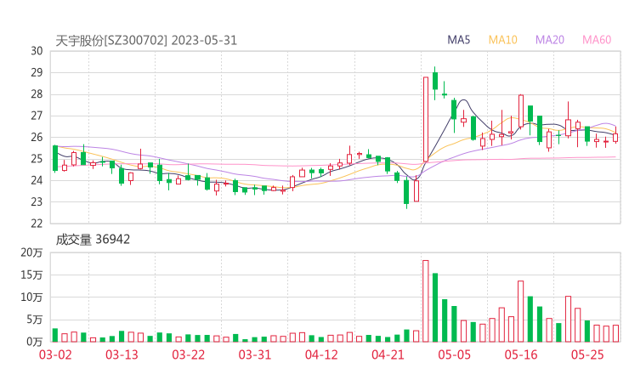
Task: Click the 03-22 date axis label
Action: pos(189,354)
